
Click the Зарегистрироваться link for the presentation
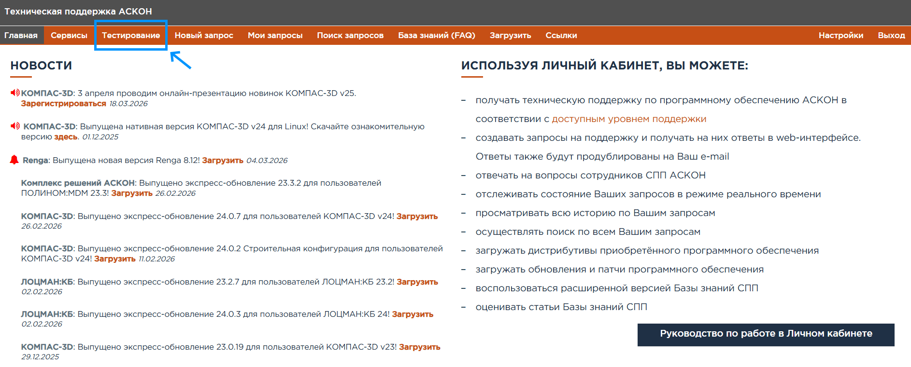pyautogui.click(x=63, y=104)
